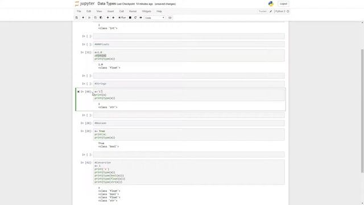The width and height of the screenshot is (364, 205).
Task: Open the Widgets menu
Action: coord(147,11)
